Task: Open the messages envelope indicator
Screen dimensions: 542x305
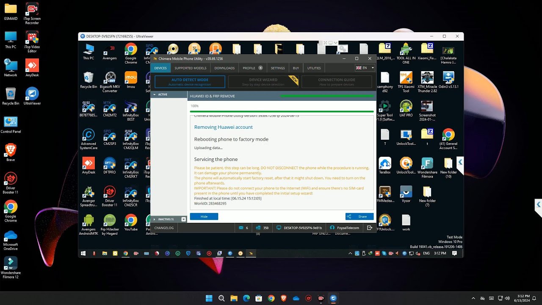Action: click(x=243, y=228)
